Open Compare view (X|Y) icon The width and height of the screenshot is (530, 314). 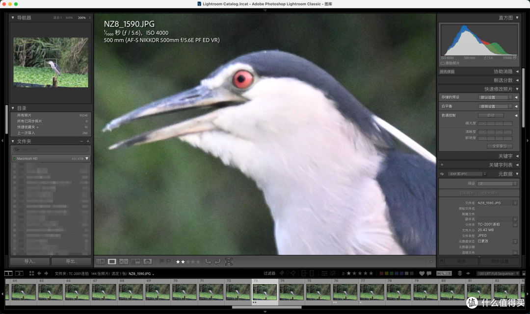point(124,262)
